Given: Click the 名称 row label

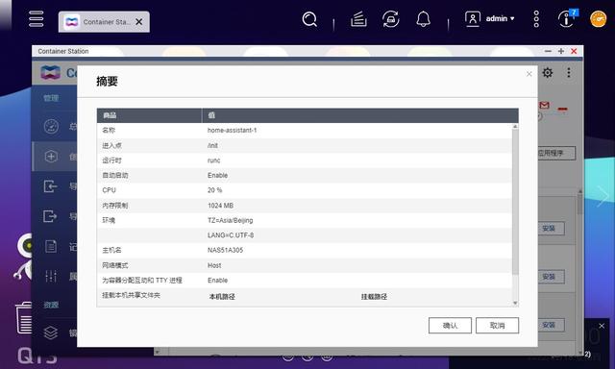Looking at the screenshot, I should pos(109,130).
